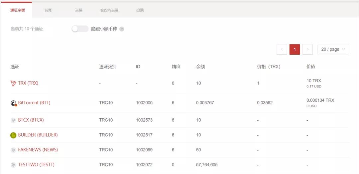Go to the next page arrow
Screen dimensions: 359x174
point(307,49)
